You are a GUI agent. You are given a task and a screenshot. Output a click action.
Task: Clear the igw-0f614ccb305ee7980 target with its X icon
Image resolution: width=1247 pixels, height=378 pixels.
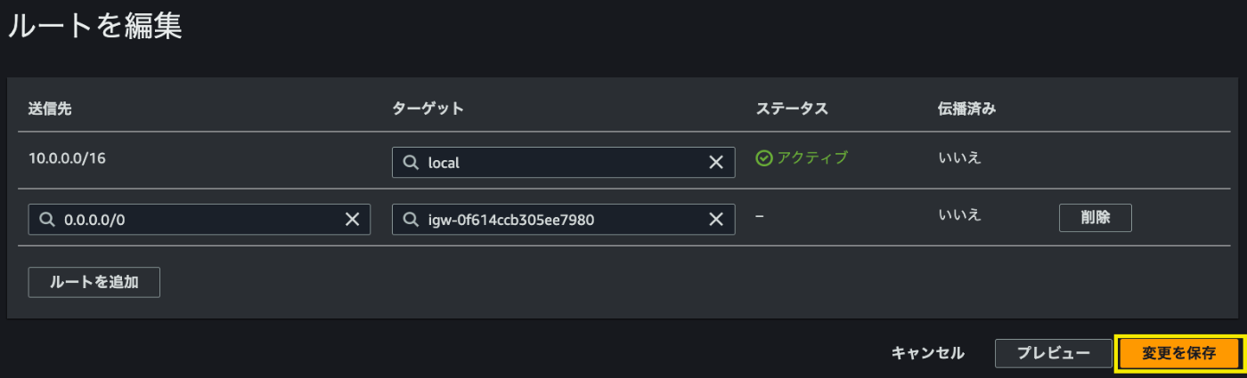(x=715, y=220)
